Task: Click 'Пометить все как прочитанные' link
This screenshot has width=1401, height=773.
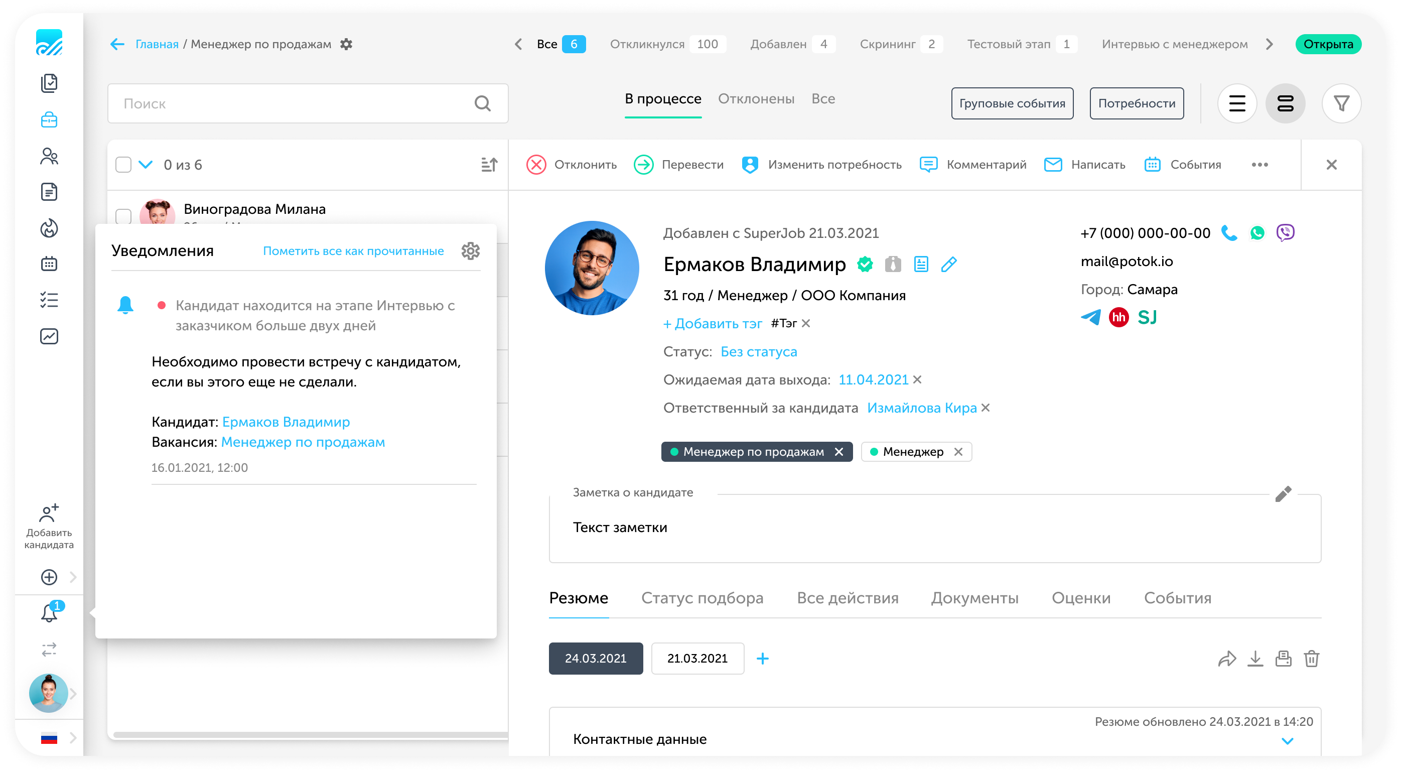Action: pos(354,251)
